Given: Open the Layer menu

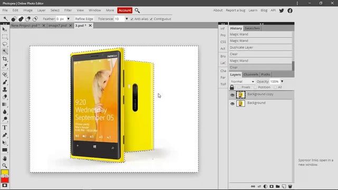Looking at the screenshot, I should pyautogui.click(x=41, y=11).
